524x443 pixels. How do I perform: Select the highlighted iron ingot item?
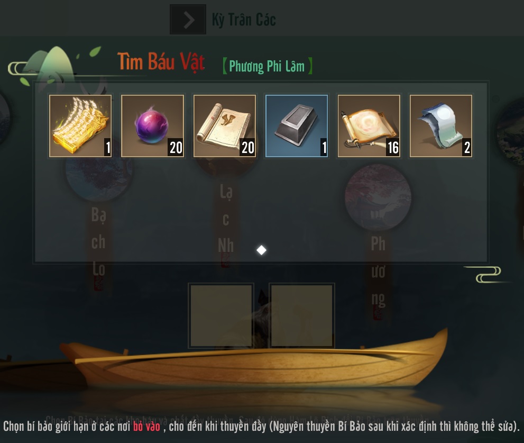[297, 126]
